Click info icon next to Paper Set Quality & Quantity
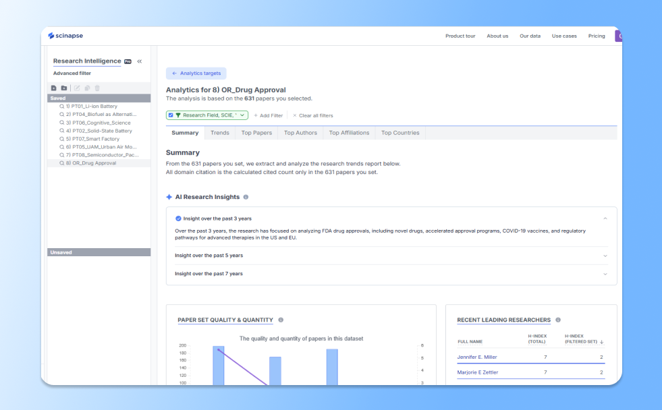 281,320
